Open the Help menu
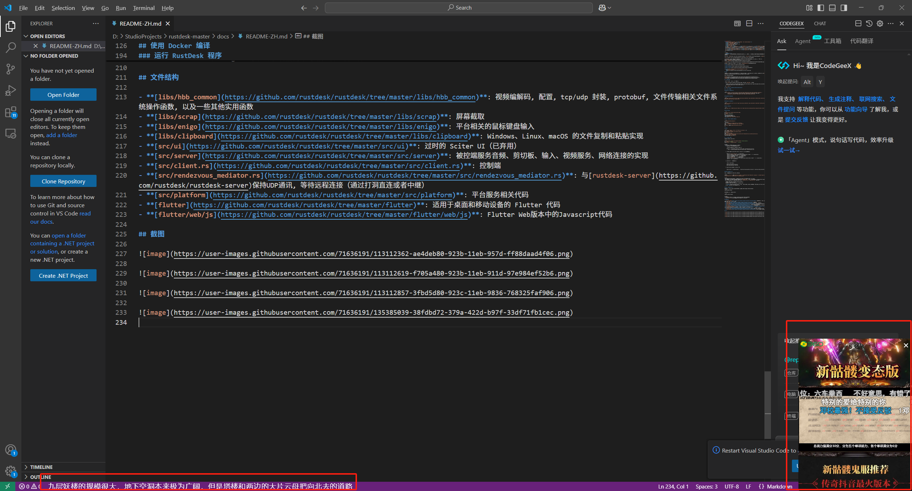The image size is (912, 491). (x=167, y=8)
